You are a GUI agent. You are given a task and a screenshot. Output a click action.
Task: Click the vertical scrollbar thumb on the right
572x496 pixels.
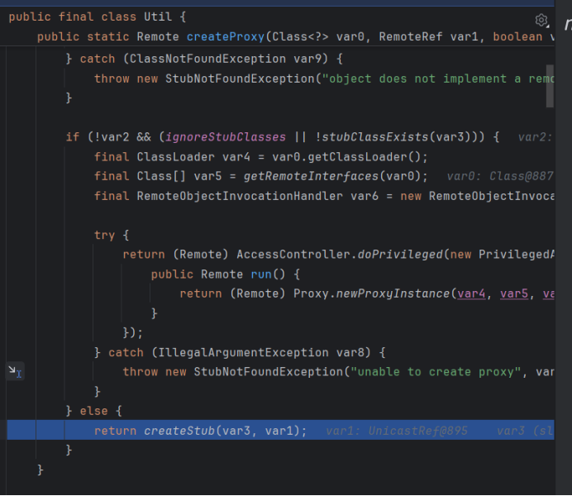tap(550, 83)
